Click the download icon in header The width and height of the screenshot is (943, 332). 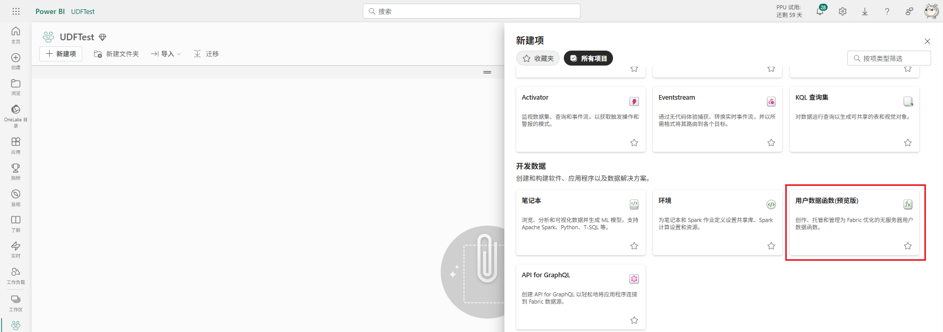[x=865, y=11]
